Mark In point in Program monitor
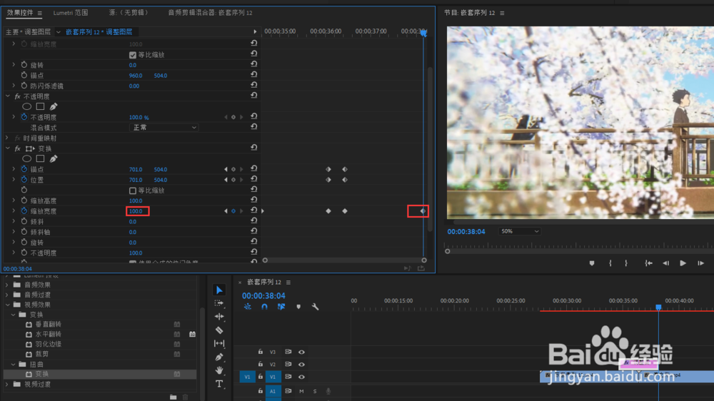This screenshot has width=714, height=401. tap(610, 263)
